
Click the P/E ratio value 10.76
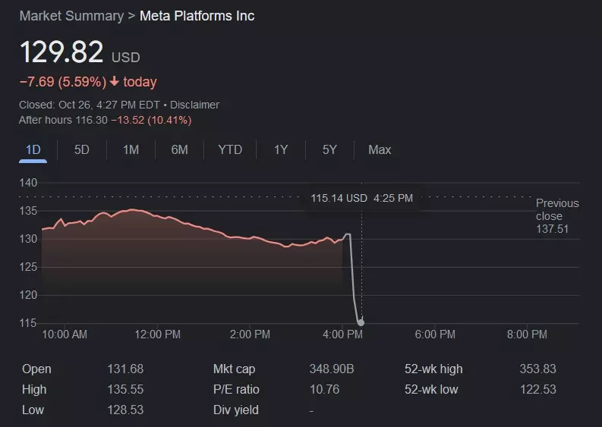click(x=324, y=390)
